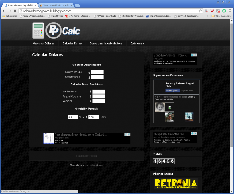Click the 16495 visit counter

[x=164, y=161]
